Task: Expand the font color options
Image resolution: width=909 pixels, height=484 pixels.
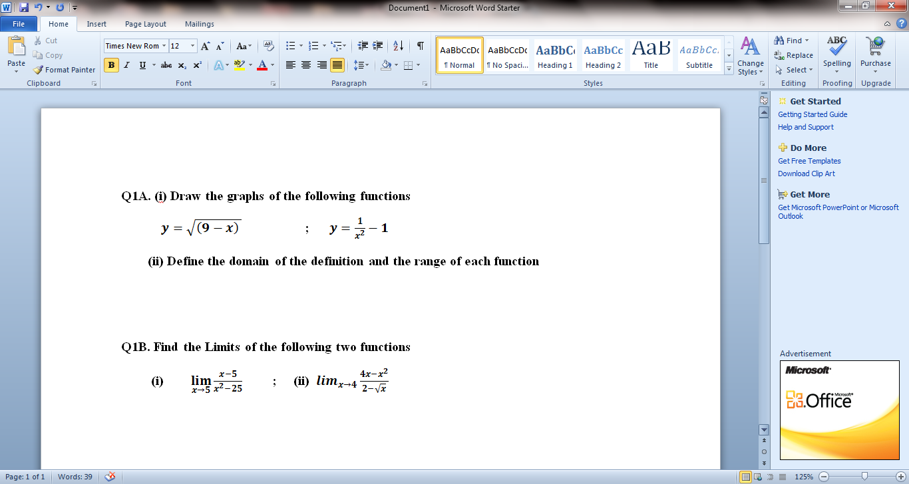Action: point(273,65)
